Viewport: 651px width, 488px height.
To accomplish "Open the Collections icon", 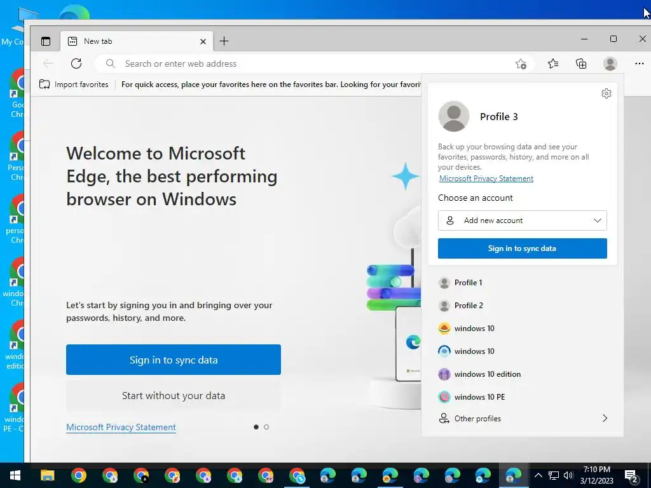I will (581, 64).
